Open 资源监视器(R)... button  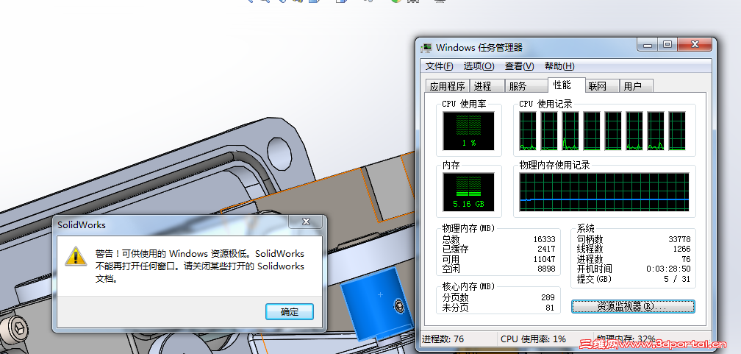click(633, 306)
